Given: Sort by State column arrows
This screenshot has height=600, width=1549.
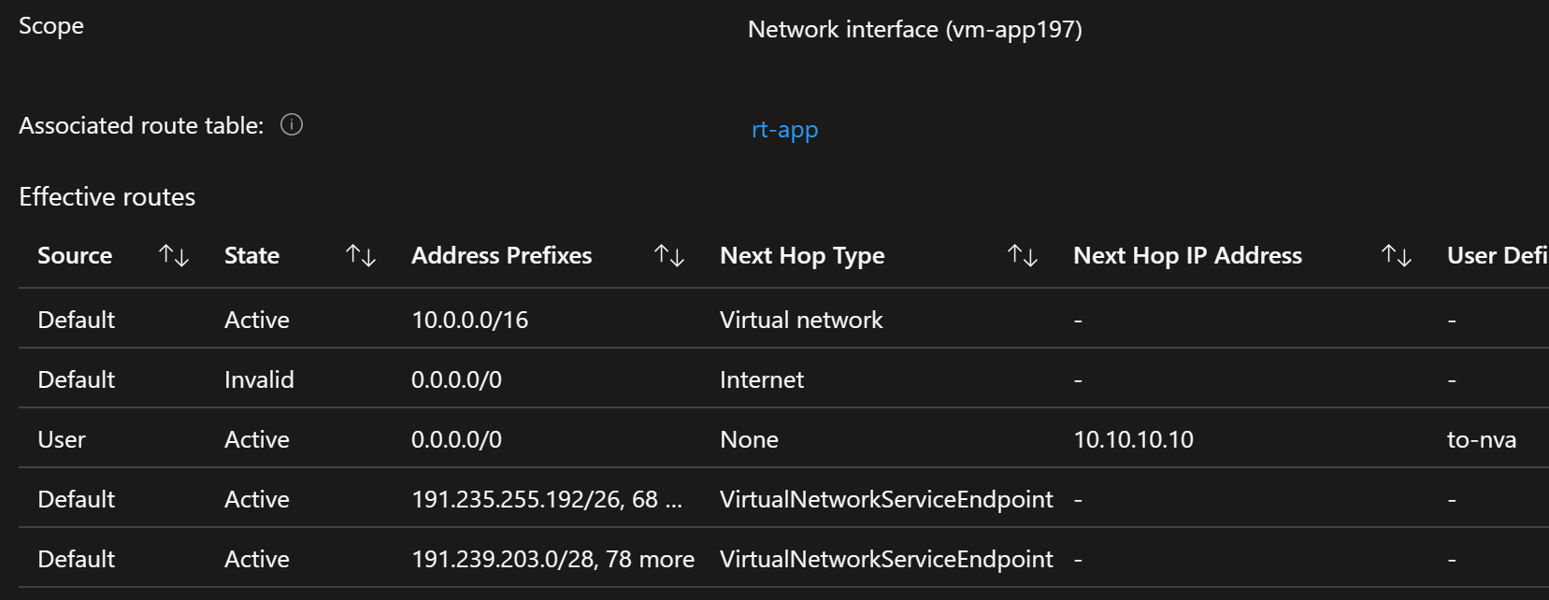Looking at the screenshot, I should point(361,255).
